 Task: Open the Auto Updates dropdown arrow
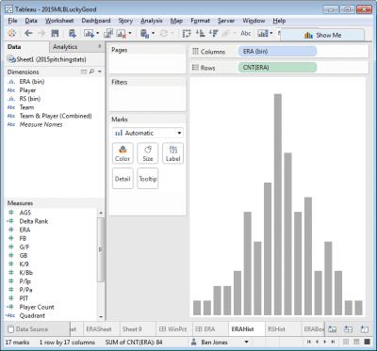pyautogui.click(x=153, y=33)
